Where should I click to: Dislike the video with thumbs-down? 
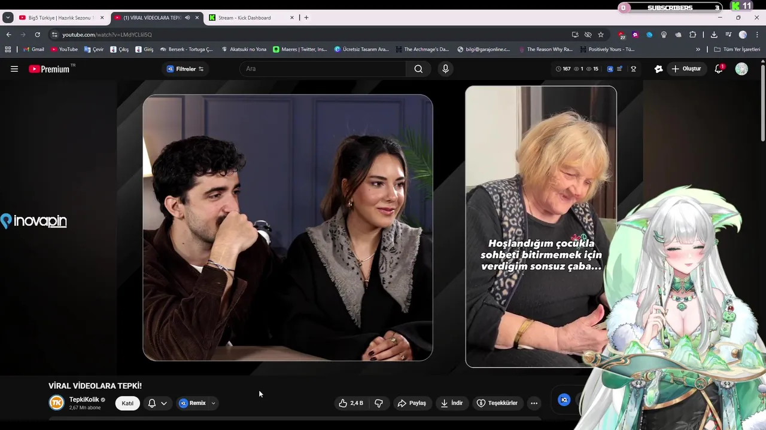[379, 403]
